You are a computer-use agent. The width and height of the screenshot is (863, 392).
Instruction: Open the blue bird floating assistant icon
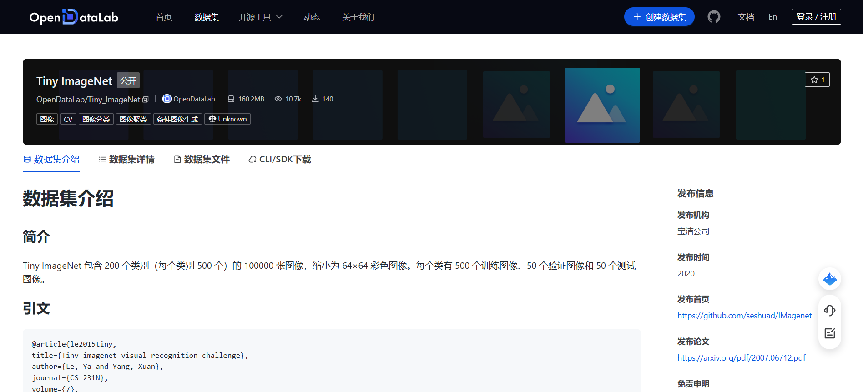[x=830, y=279]
